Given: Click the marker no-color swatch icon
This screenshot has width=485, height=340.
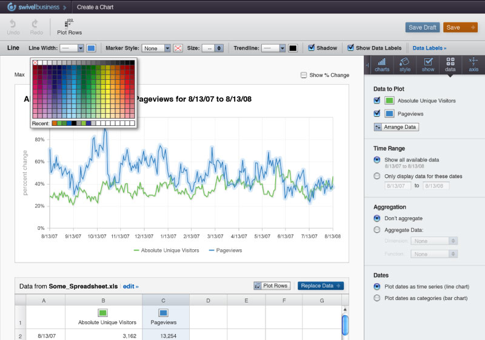Looking at the screenshot, I should tap(178, 48).
